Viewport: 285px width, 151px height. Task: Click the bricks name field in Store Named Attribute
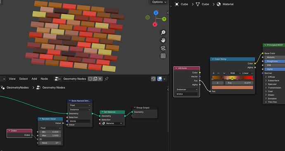pyautogui.click(x=80, y=121)
